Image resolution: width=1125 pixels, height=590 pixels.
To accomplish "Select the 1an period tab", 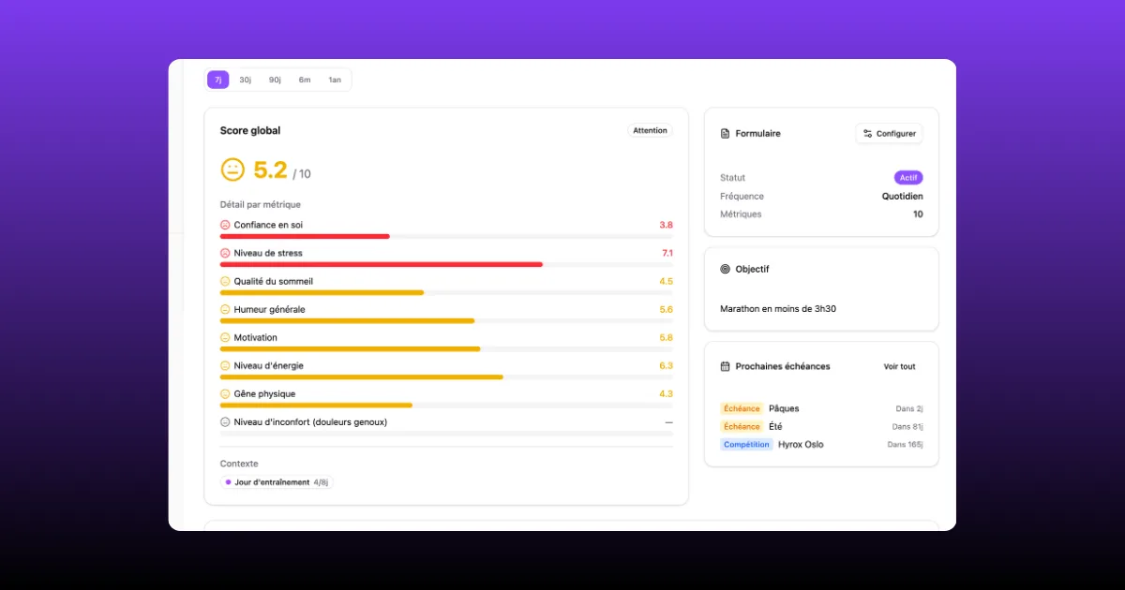I will (335, 80).
